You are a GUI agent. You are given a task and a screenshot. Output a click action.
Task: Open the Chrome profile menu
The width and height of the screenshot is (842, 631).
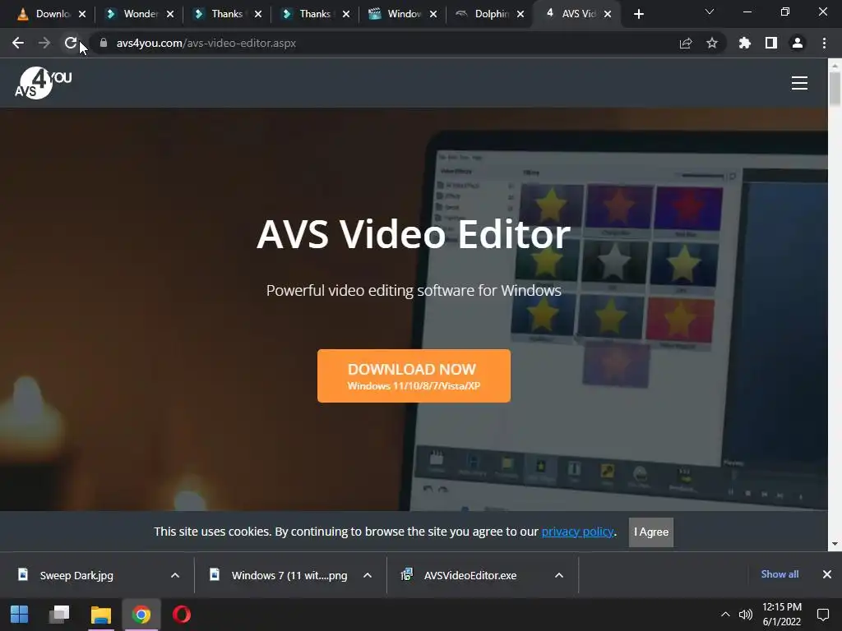click(x=798, y=43)
